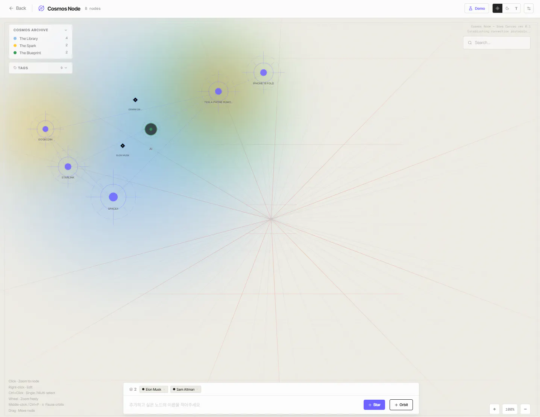Screen dimensions: 540x417
Task: Select the iPhone 18 Fold node
Action: pos(264,73)
